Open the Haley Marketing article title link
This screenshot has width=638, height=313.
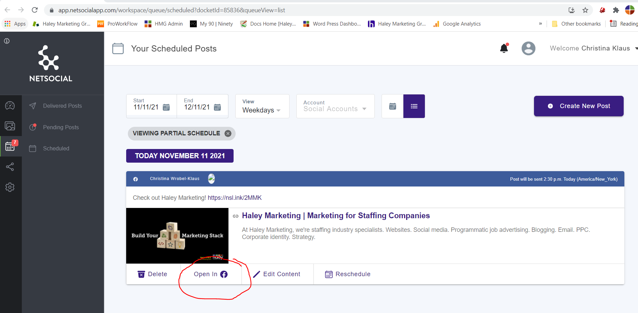click(336, 215)
